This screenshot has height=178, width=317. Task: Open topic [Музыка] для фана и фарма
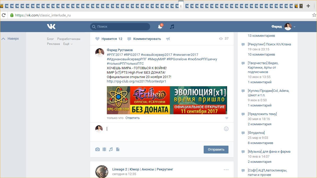coord(269,152)
